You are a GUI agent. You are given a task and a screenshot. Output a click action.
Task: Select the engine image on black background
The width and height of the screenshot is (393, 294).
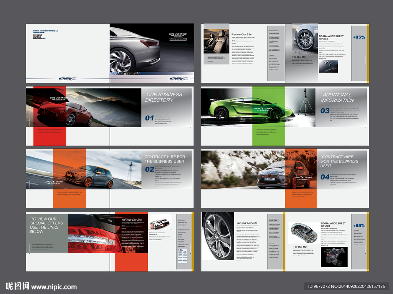[334, 257]
